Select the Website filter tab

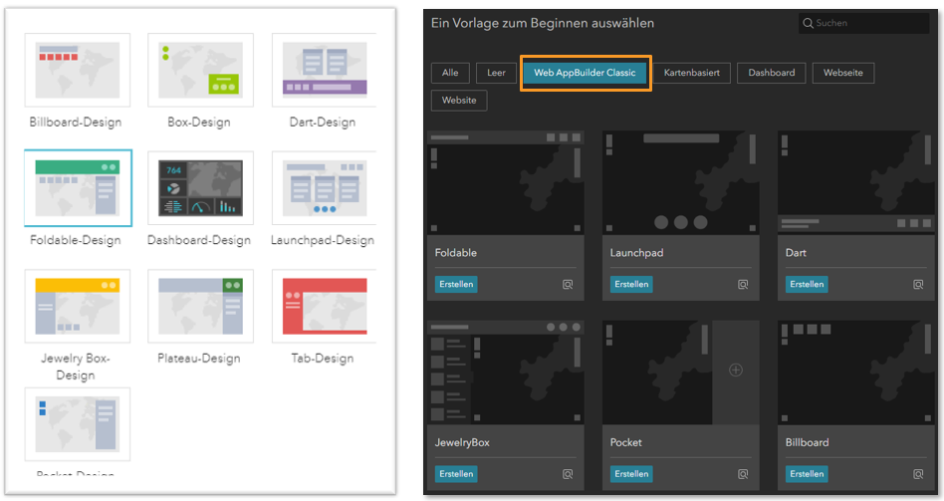pyautogui.click(x=459, y=101)
